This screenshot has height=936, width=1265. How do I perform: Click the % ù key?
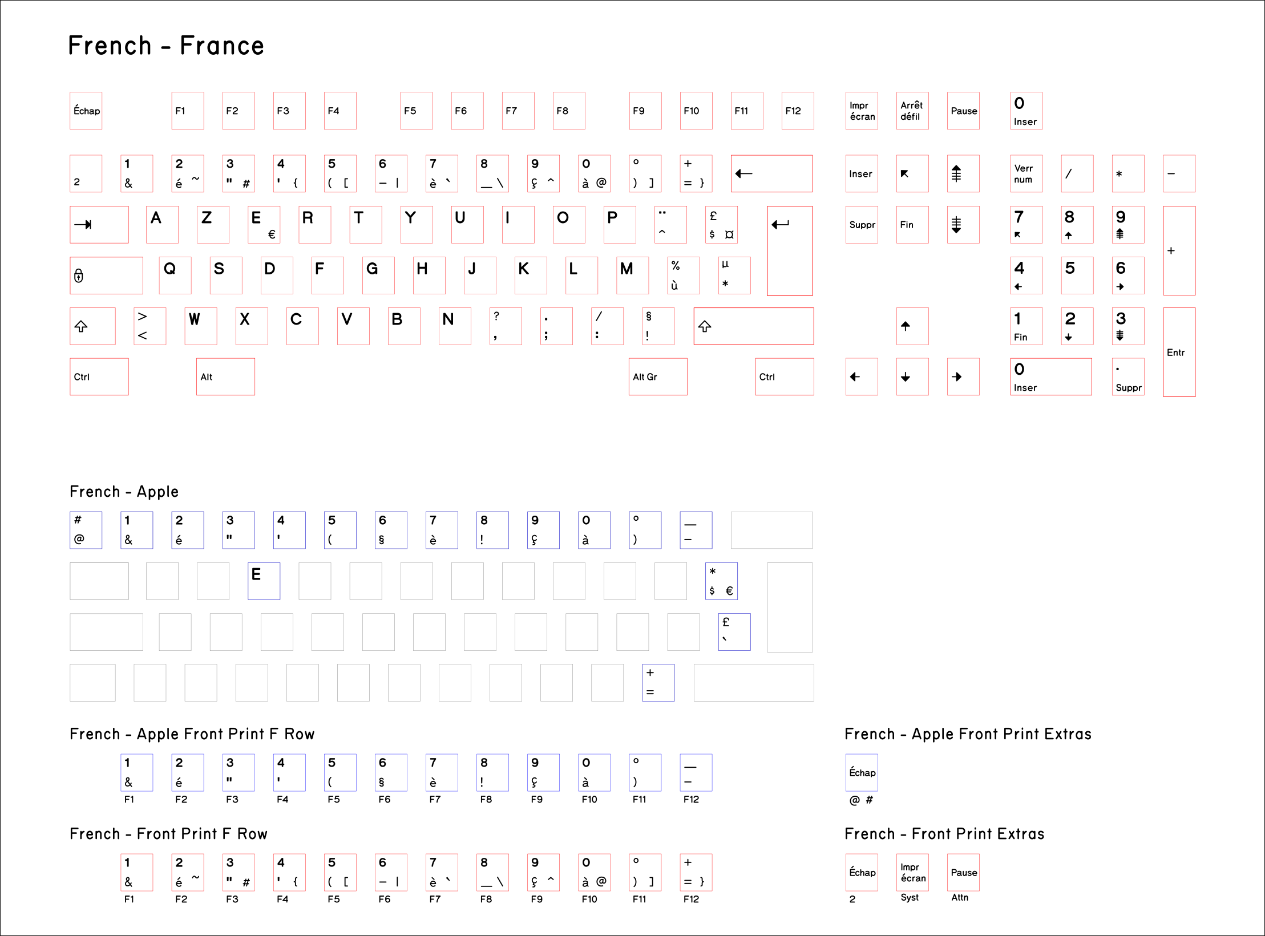tap(684, 275)
